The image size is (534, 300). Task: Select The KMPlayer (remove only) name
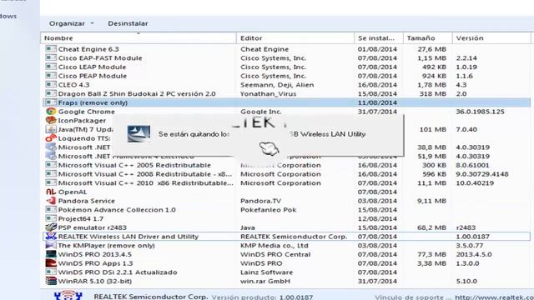[x=106, y=245]
